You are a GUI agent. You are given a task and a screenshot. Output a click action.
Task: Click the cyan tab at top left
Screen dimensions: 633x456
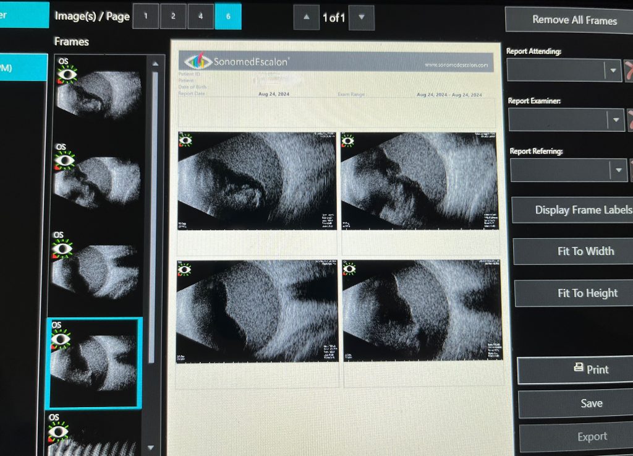(x=24, y=15)
